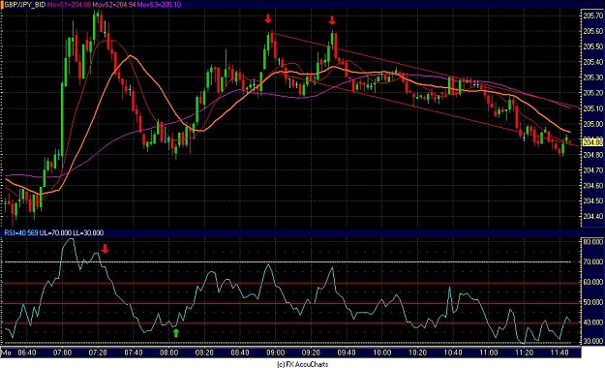Click the 60.000 RSI axis label
The height and width of the screenshot is (368, 605).
coord(592,282)
